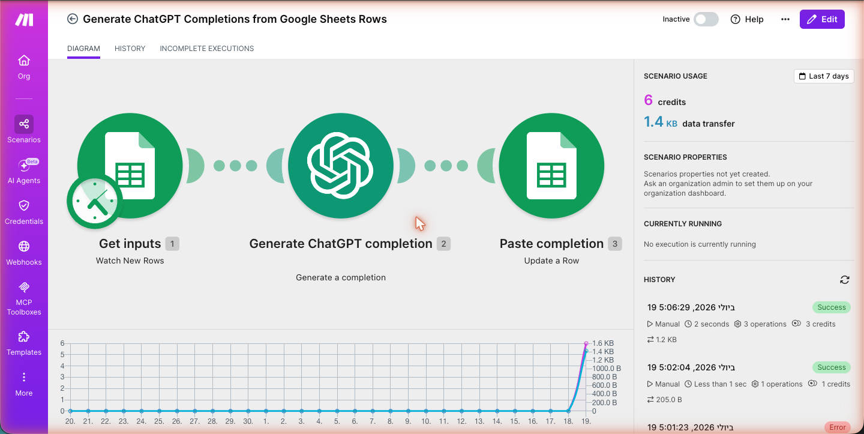Click the Watch New Rows subtitle
Image resolution: width=864 pixels, height=434 pixels.
coord(130,261)
